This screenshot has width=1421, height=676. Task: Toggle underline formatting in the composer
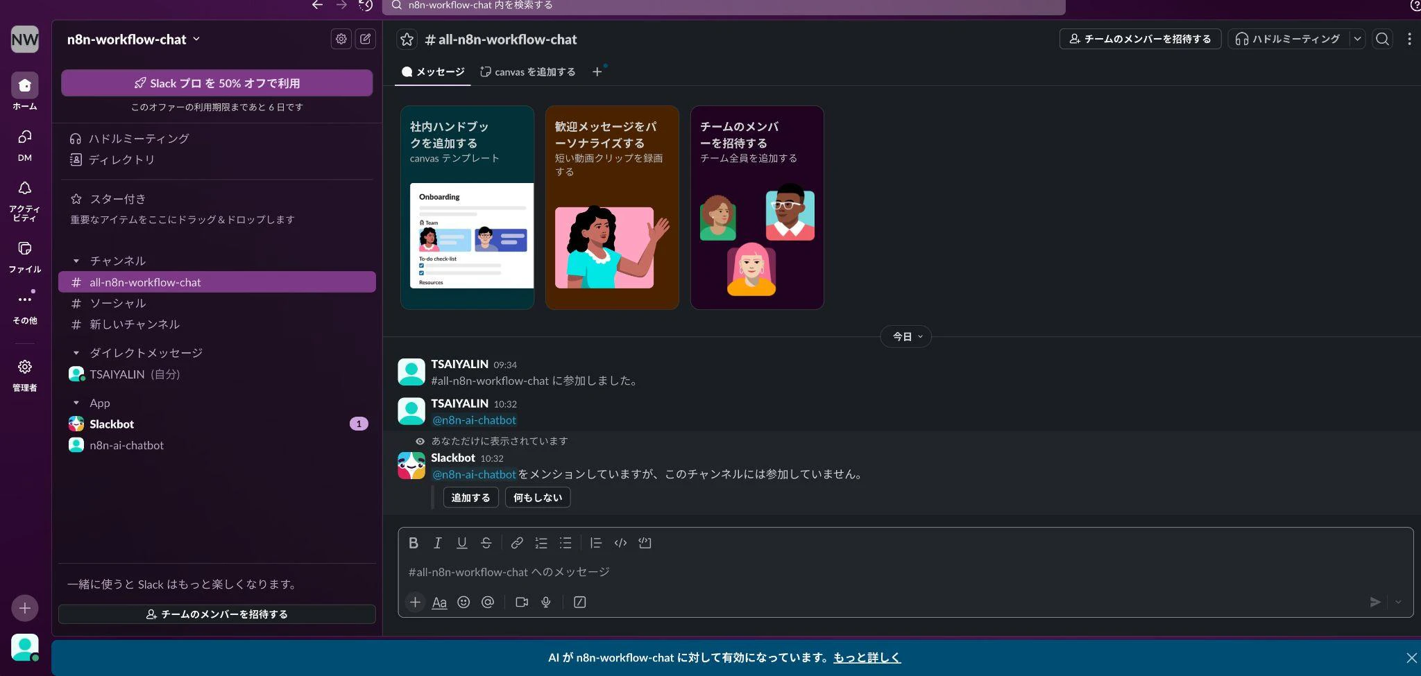(461, 543)
